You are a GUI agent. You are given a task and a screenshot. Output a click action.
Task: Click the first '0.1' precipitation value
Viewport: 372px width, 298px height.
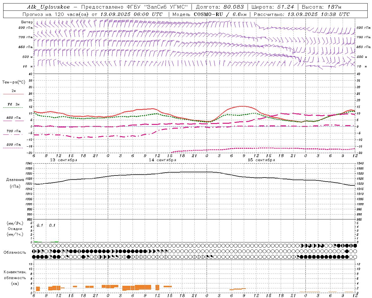[40, 226]
